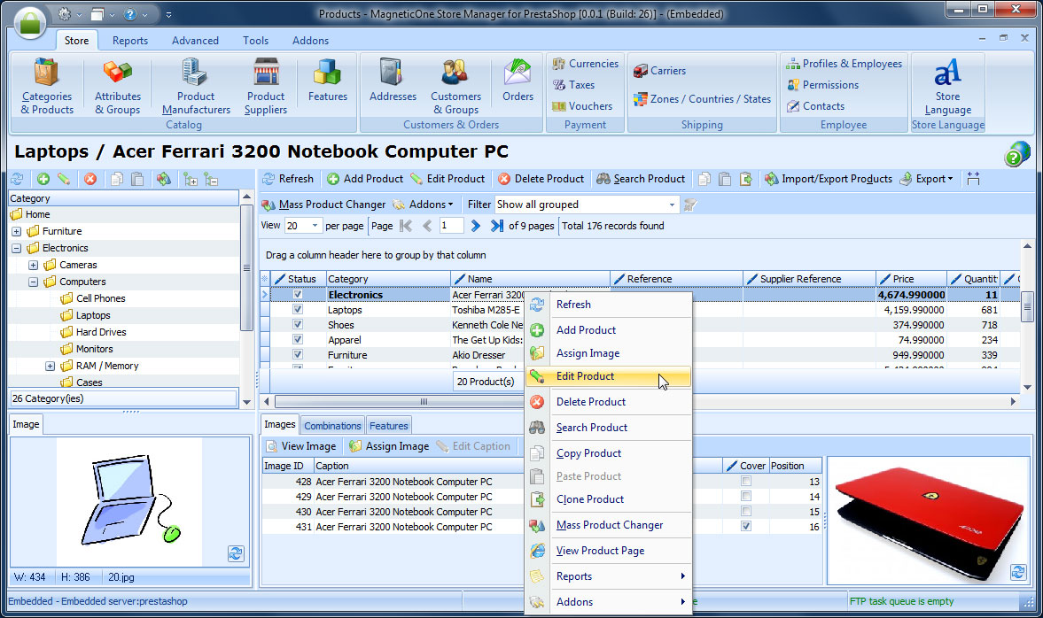The height and width of the screenshot is (618, 1043).
Task: Click Search Product toolbar button
Action: 641,179
